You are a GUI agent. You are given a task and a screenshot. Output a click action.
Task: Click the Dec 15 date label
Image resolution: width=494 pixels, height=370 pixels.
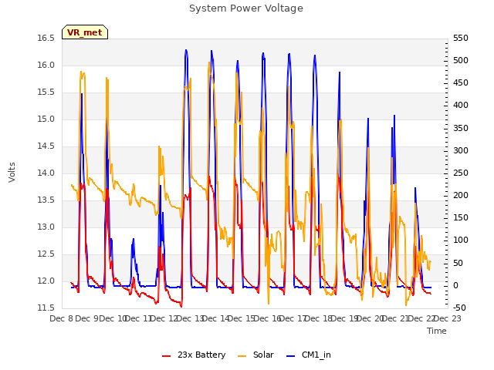(x=242, y=318)
